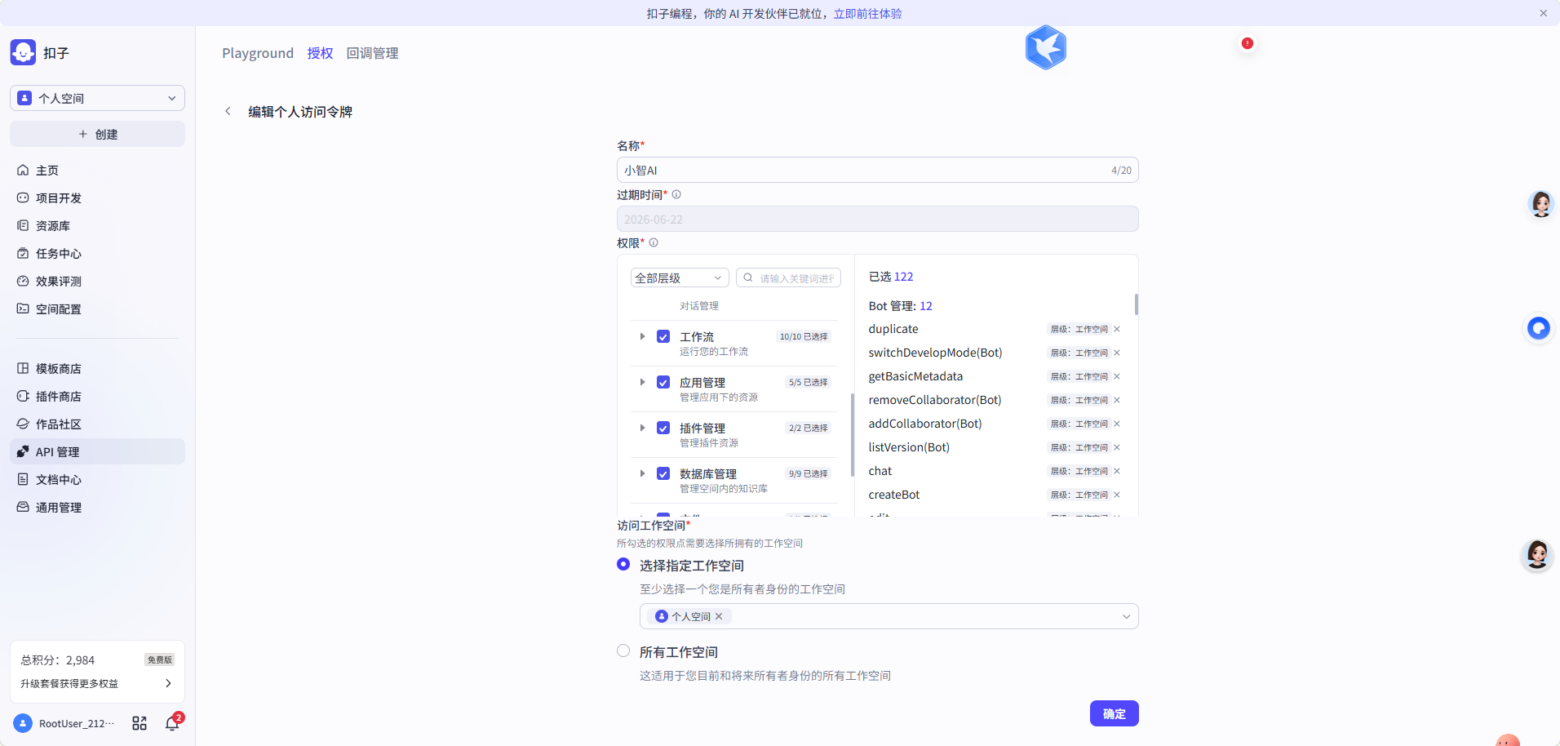Switch to the 授权 tab

point(320,53)
